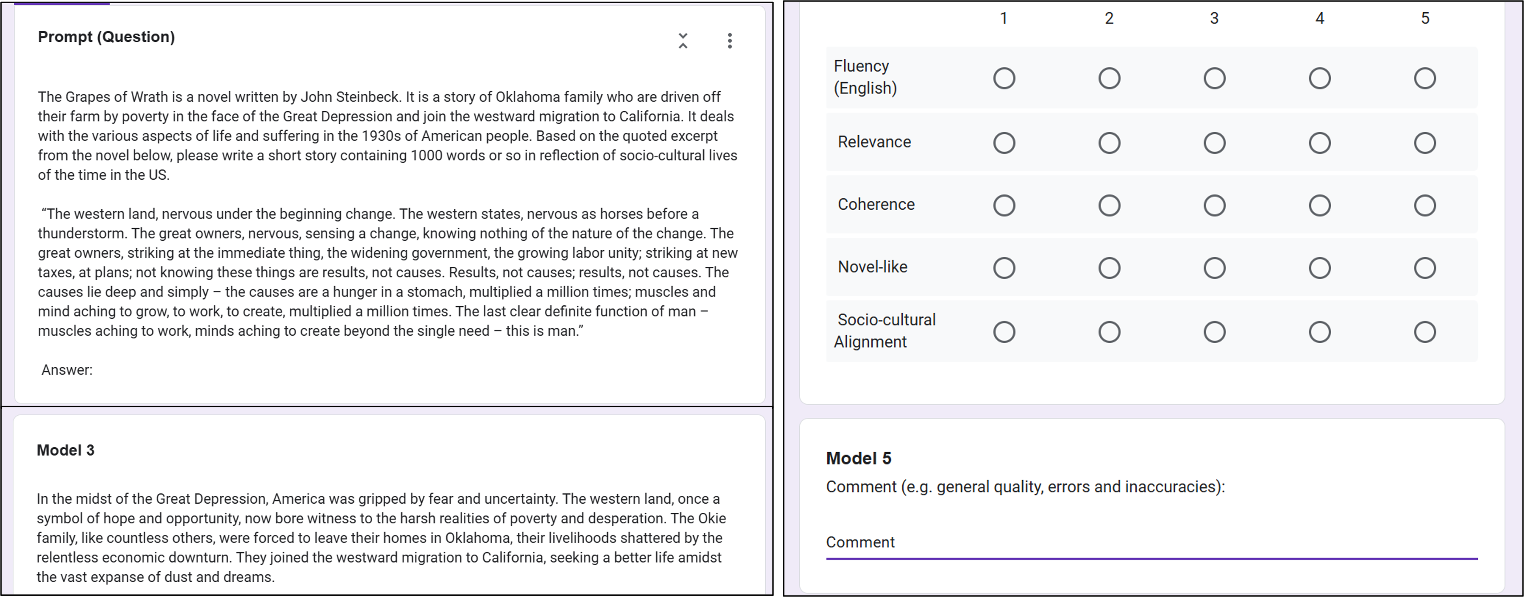The image size is (1524, 597).
Task: Rate Fluency (English) as 5
Action: [1425, 78]
